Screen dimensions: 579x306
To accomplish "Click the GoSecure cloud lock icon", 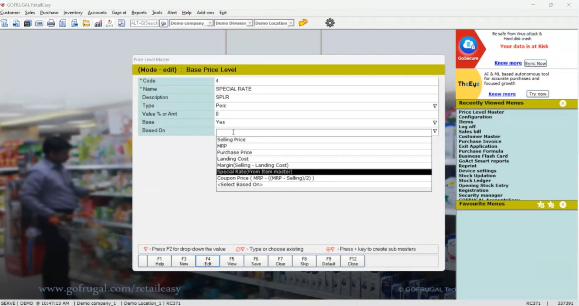I will (468, 45).
